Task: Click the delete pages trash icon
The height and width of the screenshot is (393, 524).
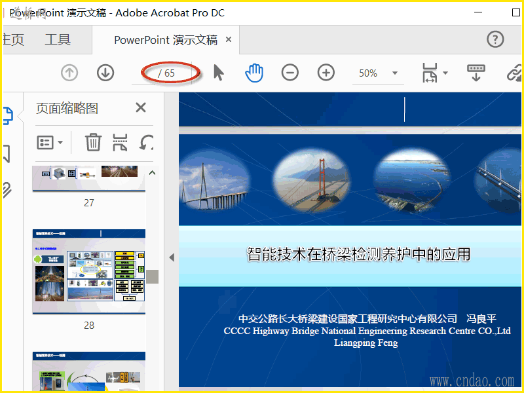Action: pos(93,142)
